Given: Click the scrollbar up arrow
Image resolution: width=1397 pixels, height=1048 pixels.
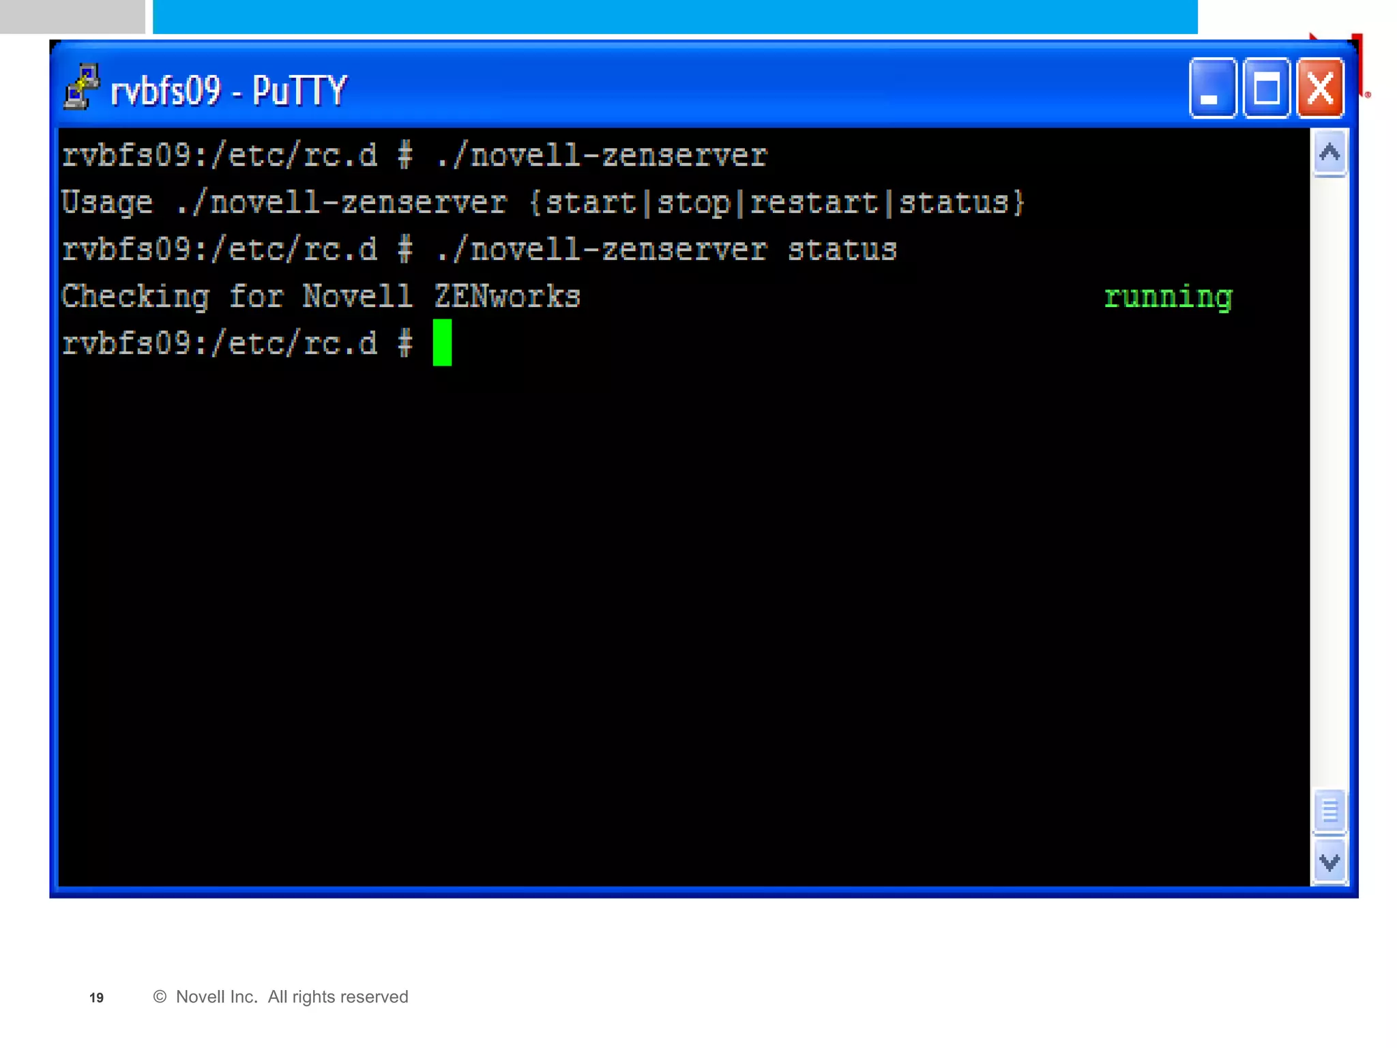Looking at the screenshot, I should [1329, 153].
